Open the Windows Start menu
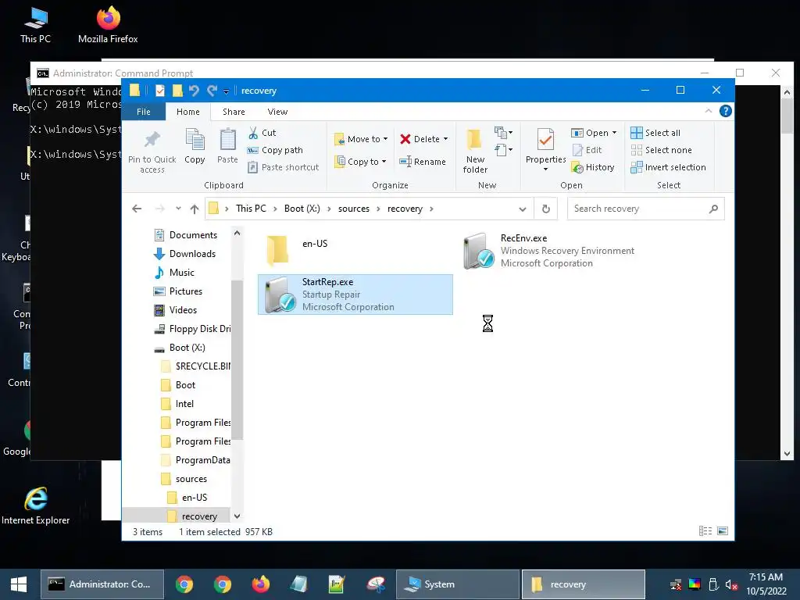 (x=19, y=584)
